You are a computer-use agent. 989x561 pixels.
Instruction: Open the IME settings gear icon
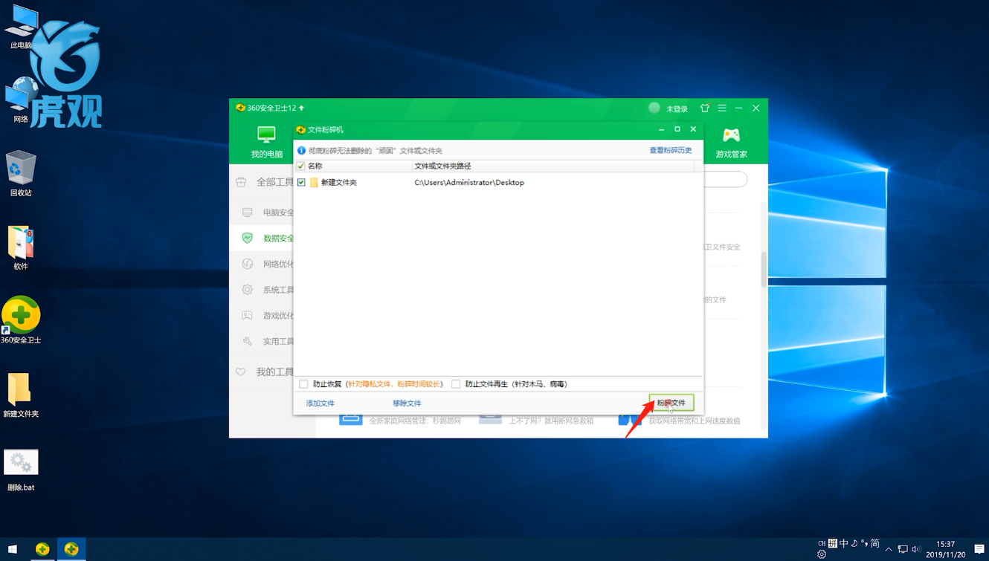point(822,554)
